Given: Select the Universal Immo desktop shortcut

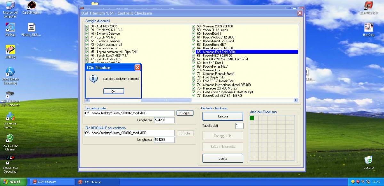Looking at the screenshot, I should 10,120.
